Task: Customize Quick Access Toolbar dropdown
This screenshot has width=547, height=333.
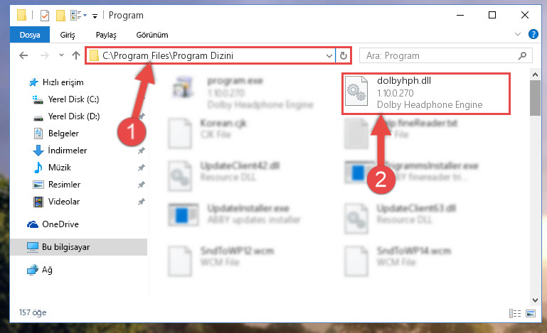Action: pyautogui.click(x=95, y=16)
